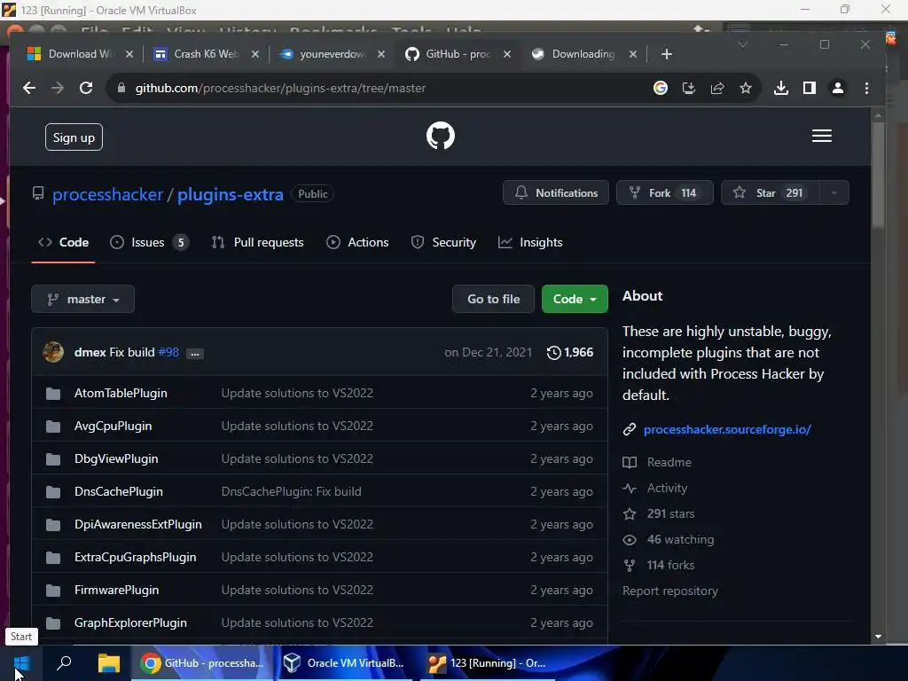Open the 114 forks link

670,565
